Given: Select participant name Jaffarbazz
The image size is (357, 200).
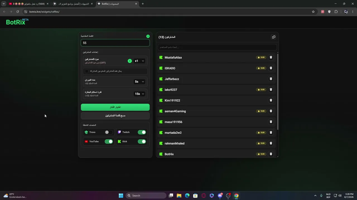Looking at the screenshot, I should [x=172, y=79].
